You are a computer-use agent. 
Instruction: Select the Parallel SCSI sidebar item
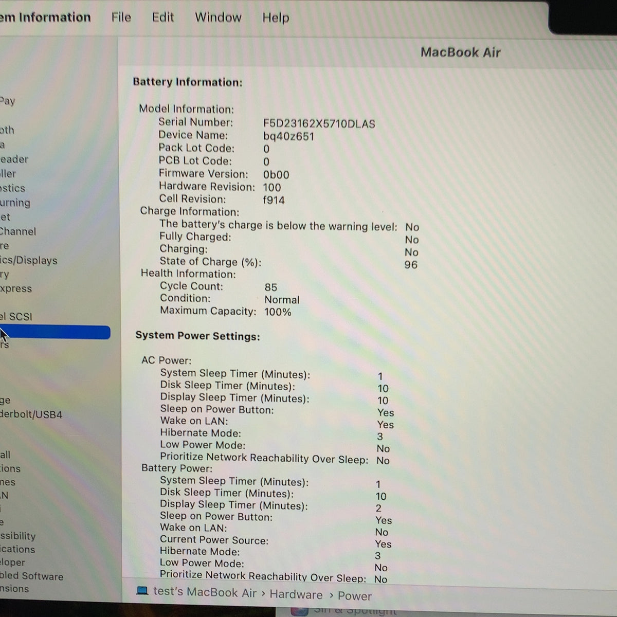pyautogui.click(x=16, y=316)
